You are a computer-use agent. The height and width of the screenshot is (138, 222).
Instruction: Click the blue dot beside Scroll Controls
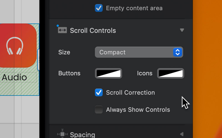coord(58,26)
